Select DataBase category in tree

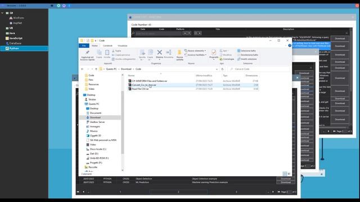coord(13,43)
